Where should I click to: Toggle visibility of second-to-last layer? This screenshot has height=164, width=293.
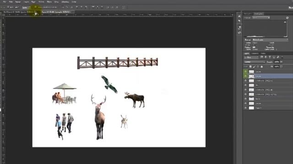click(x=245, y=103)
